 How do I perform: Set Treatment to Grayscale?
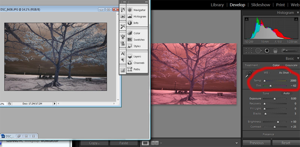(291, 65)
